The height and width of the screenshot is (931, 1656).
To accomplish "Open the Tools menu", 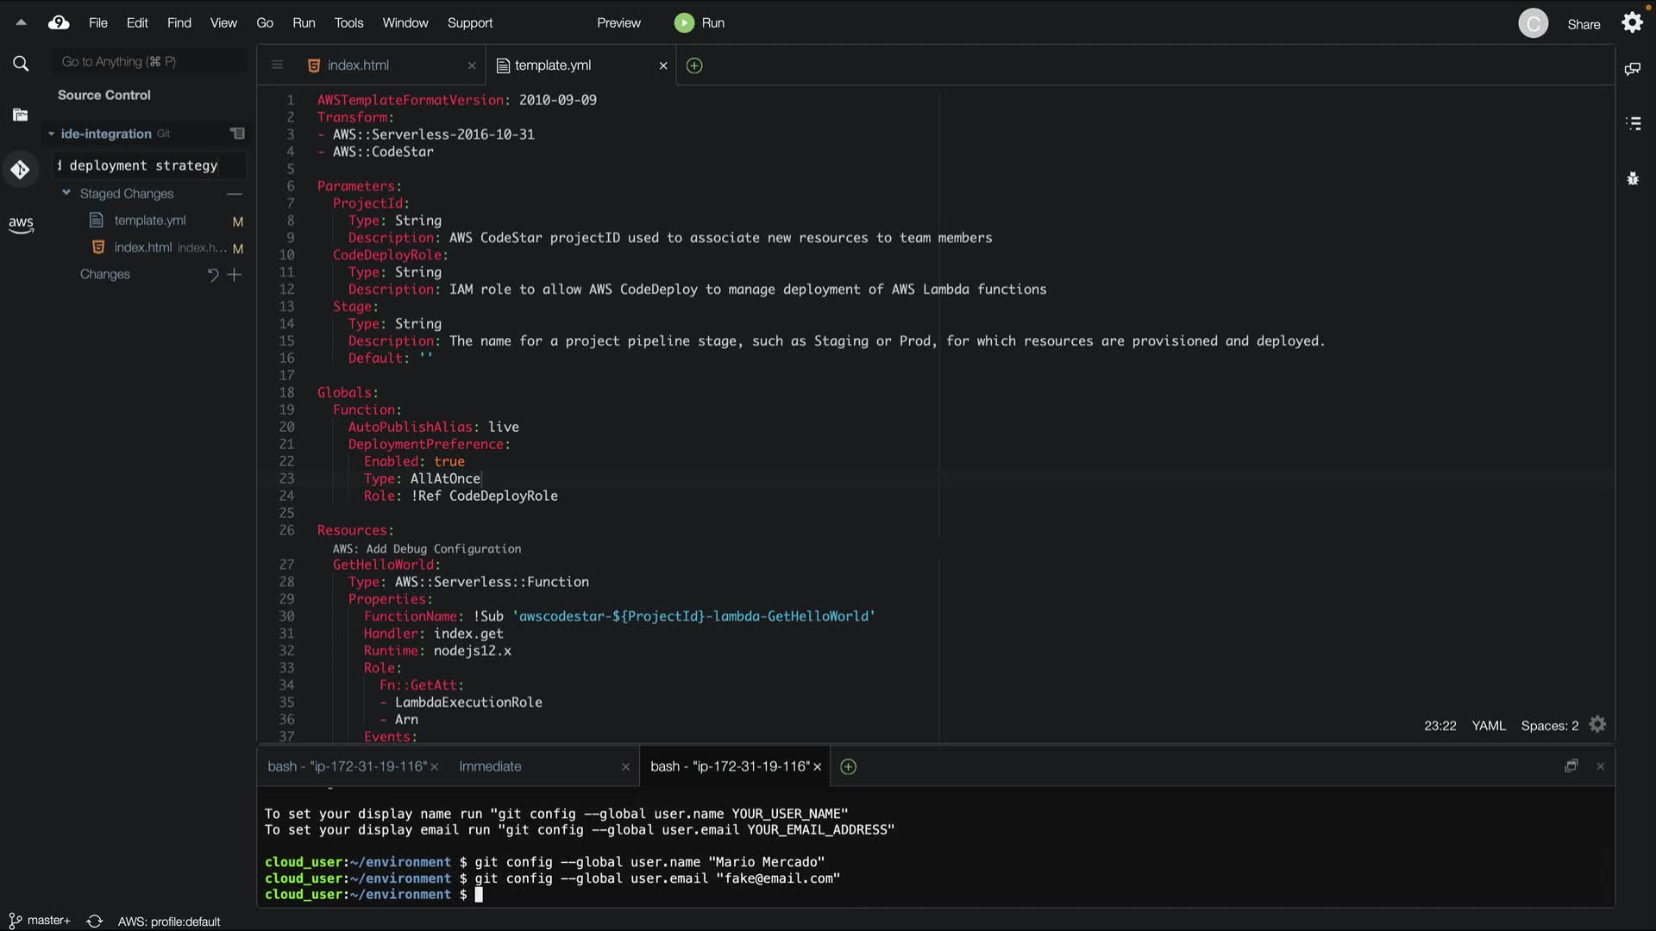I will pyautogui.click(x=348, y=23).
